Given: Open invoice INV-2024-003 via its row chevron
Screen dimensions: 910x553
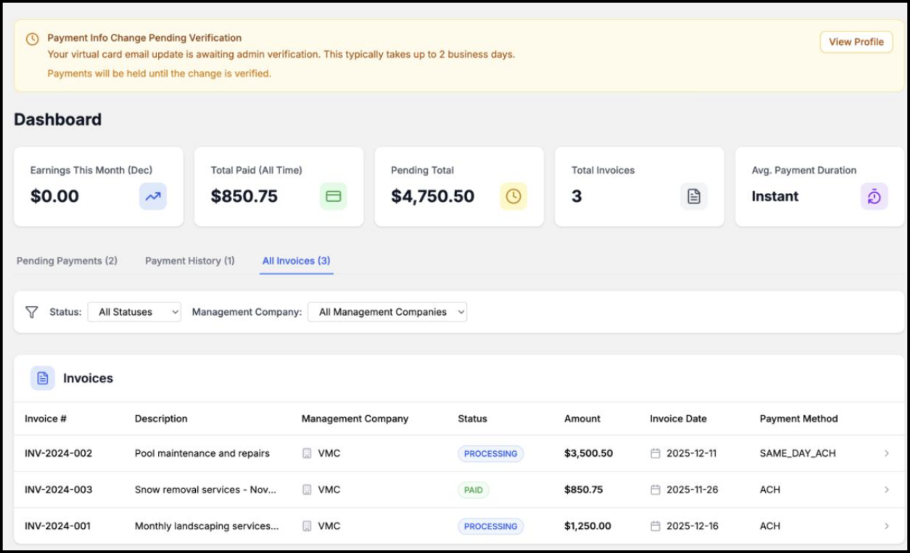Looking at the screenshot, I should point(886,490).
